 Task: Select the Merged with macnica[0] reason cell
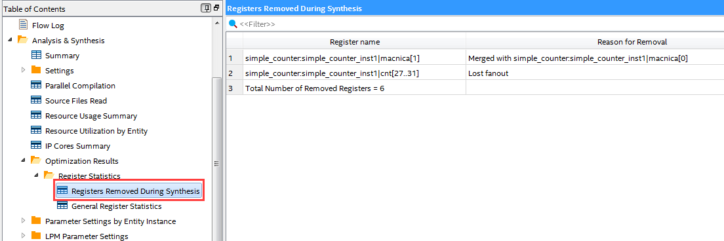[x=595, y=58]
